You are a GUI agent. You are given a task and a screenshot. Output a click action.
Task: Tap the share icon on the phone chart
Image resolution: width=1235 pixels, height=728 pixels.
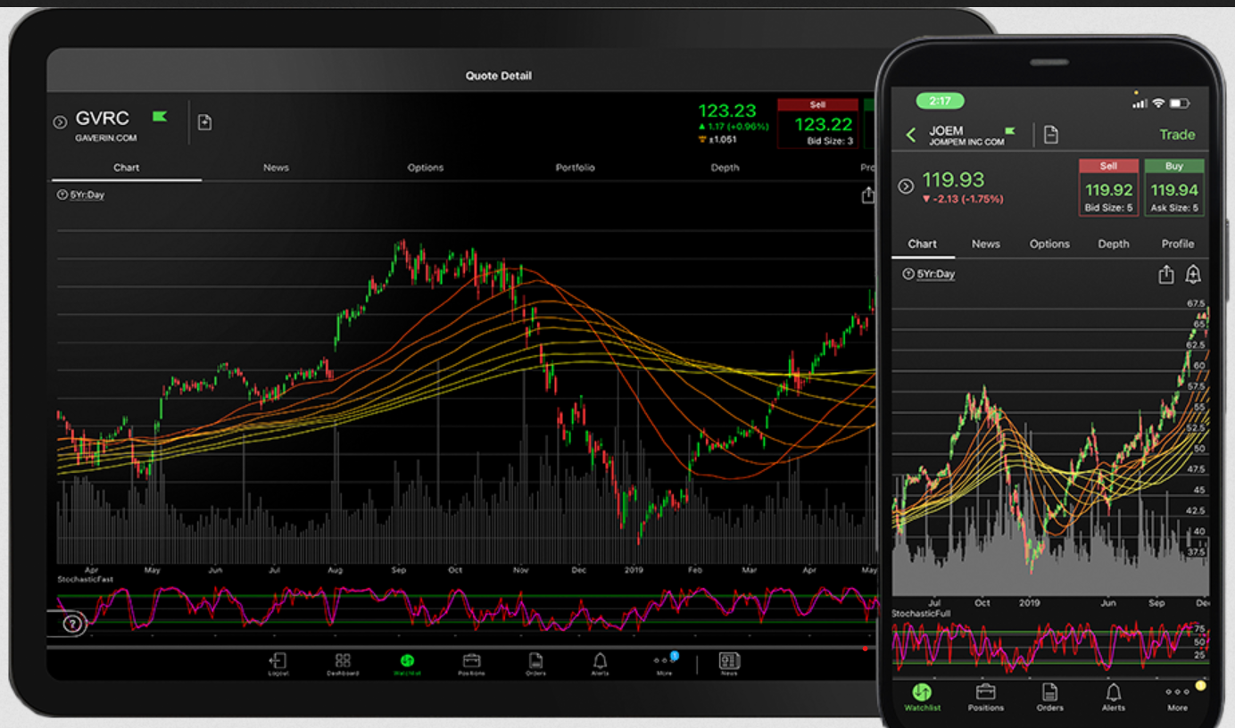[x=1166, y=275]
